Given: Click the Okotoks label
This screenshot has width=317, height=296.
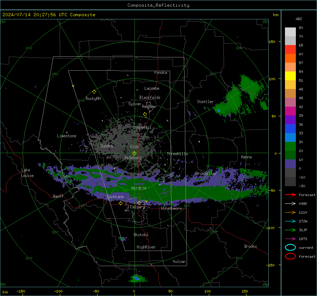Looking at the screenshot, I should (141, 235).
